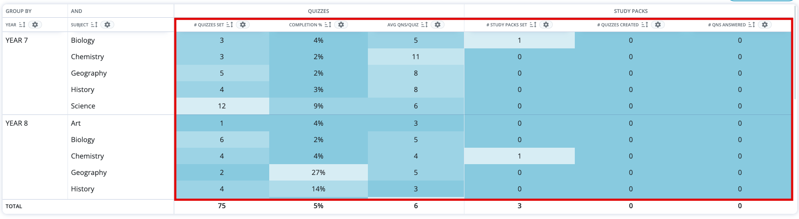Sort the COMPLETION % column
Viewport: 799px width, 219px height.
(x=328, y=25)
